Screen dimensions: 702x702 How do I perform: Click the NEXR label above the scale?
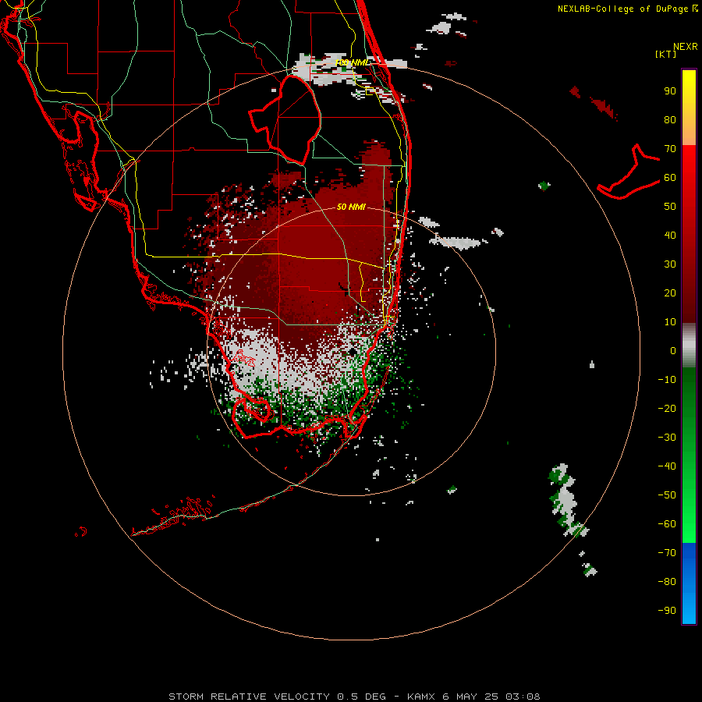tap(685, 47)
